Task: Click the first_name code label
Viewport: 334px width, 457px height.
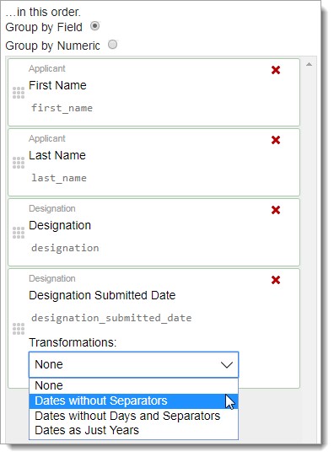Action: point(62,108)
